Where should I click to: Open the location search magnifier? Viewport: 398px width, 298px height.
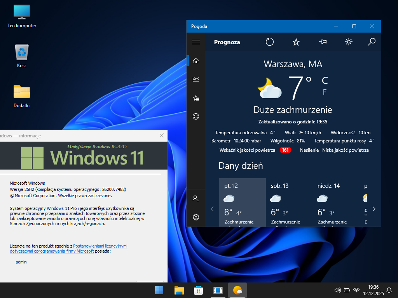click(x=372, y=42)
